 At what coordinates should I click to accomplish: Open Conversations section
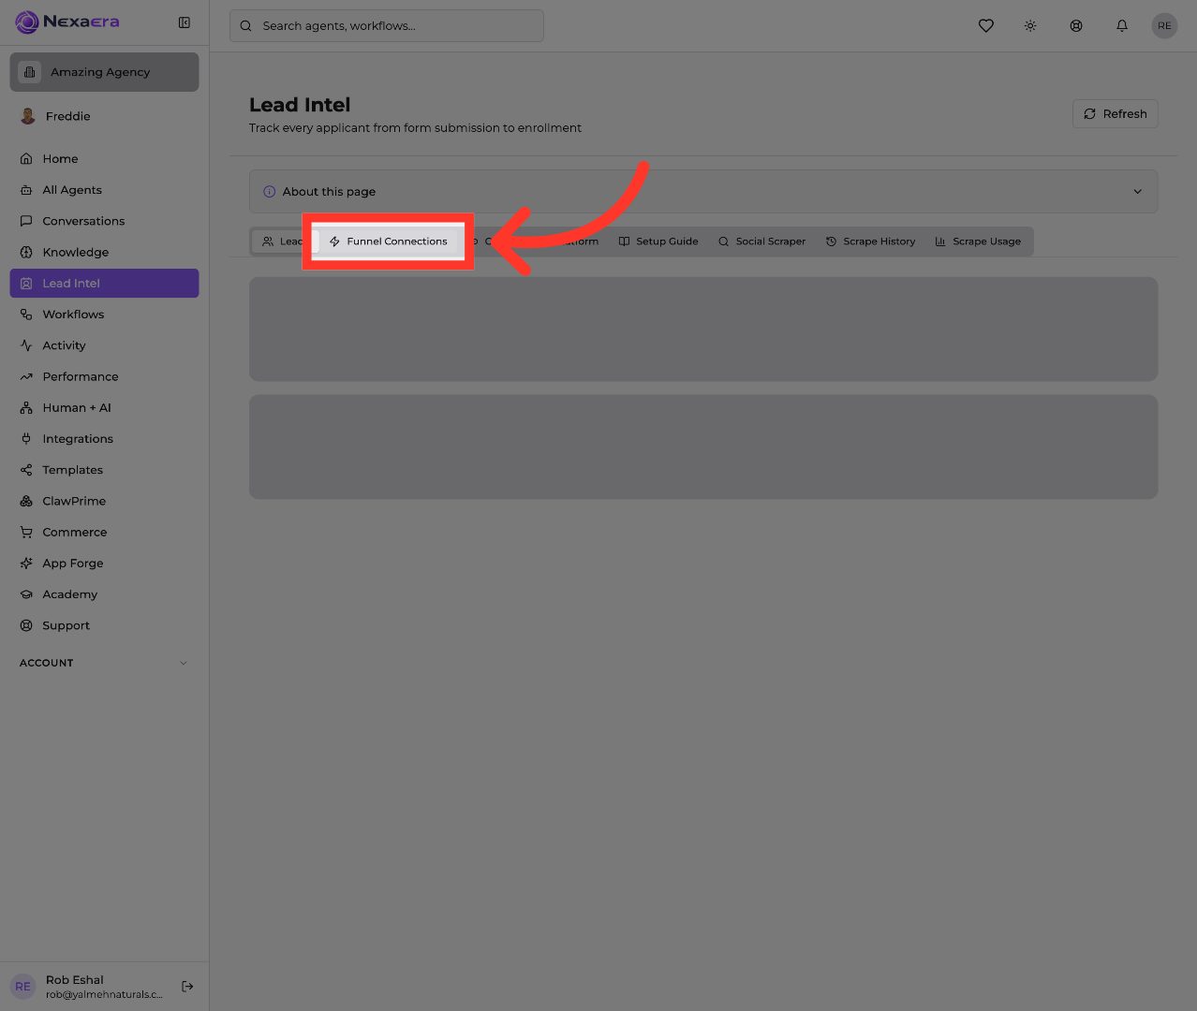pos(104,221)
